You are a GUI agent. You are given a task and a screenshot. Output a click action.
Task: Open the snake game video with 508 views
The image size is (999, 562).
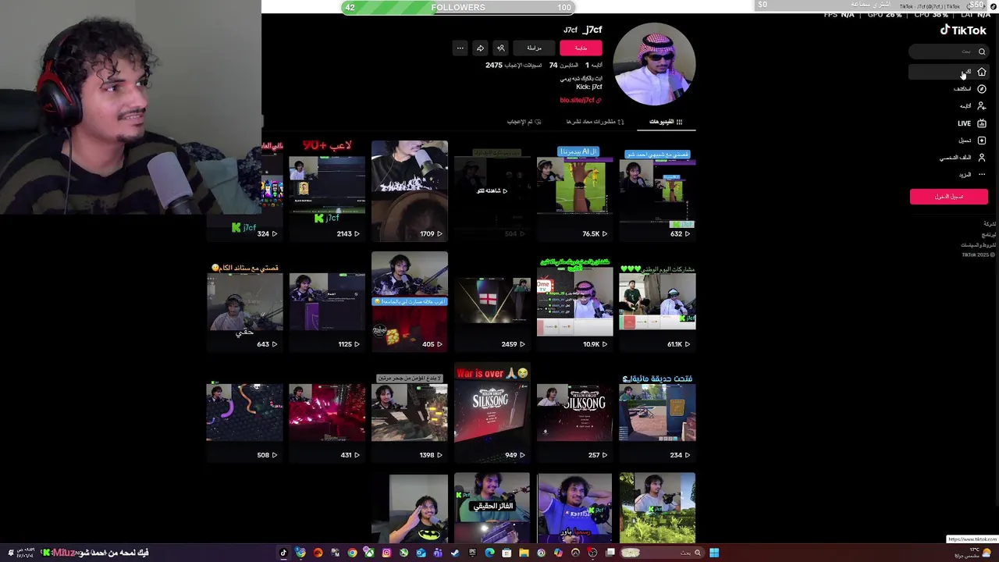tap(244, 412)
